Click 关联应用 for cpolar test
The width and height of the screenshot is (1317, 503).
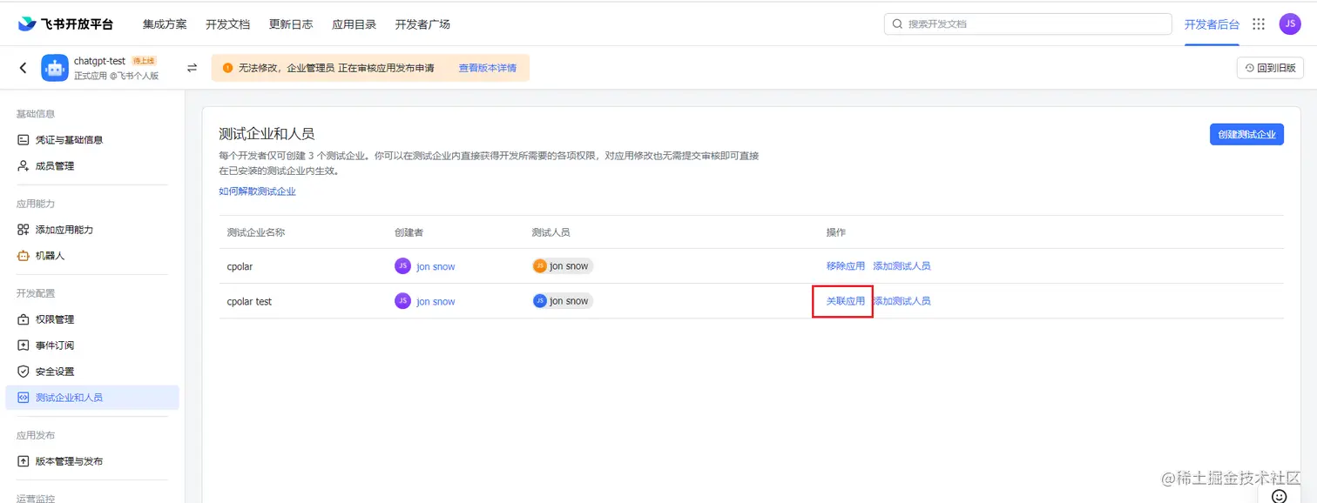click(x=846, y=301)
